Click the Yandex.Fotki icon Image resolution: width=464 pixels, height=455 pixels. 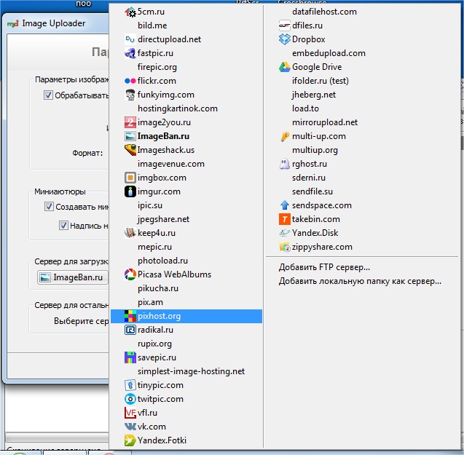130,440
